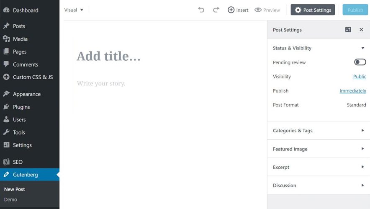
Task: Toggle the Pending review switch
Action: tap(360, 62)
